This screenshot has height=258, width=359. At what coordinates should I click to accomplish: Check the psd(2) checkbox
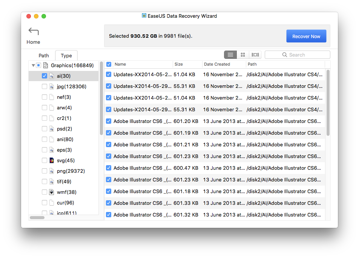tap(44, 129)
